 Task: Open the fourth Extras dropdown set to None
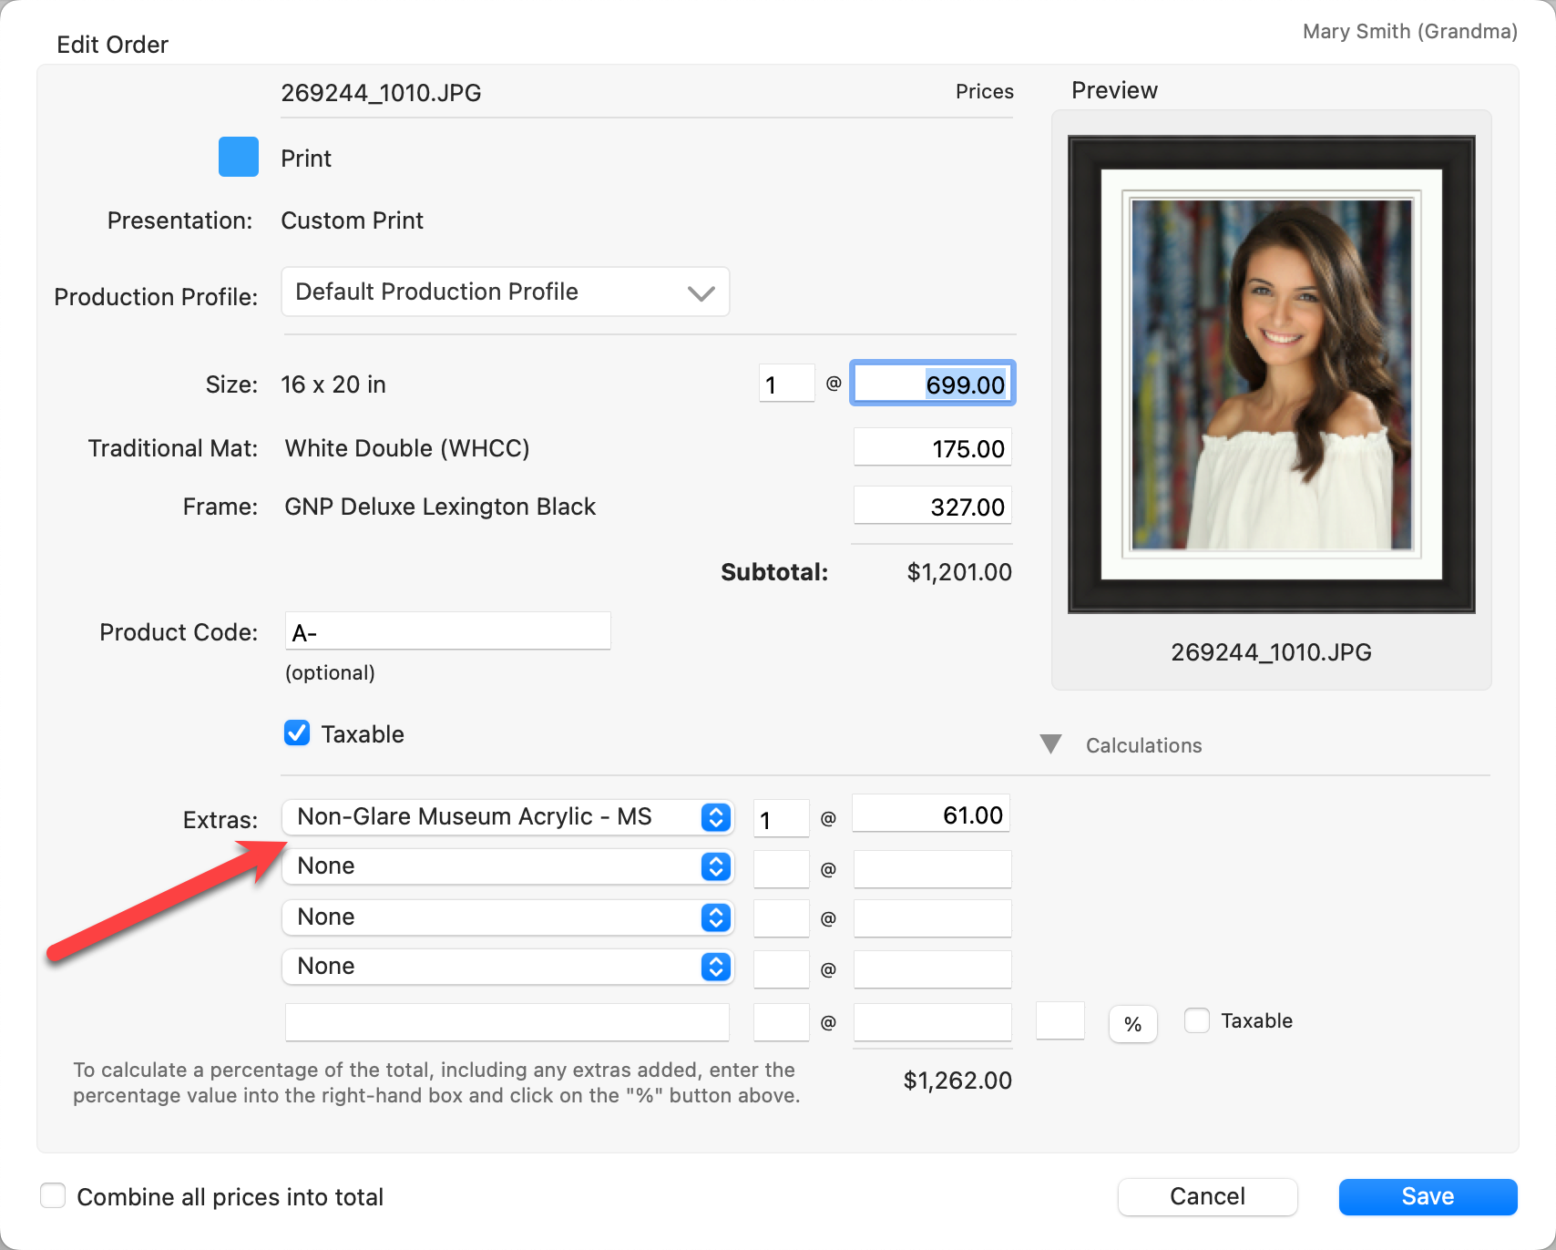[x=507, y=967]
